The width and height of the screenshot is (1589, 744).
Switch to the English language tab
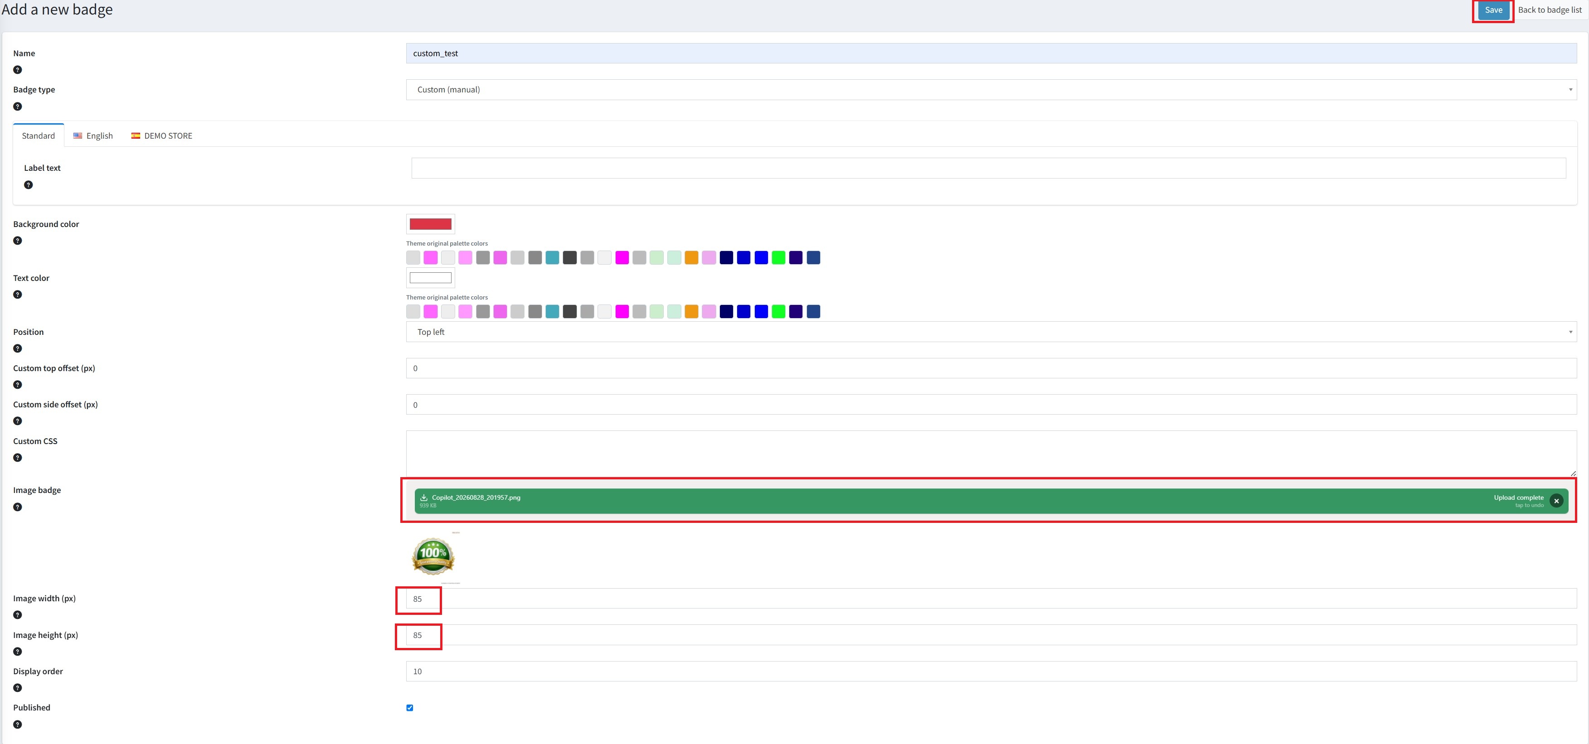click(93, 135)
